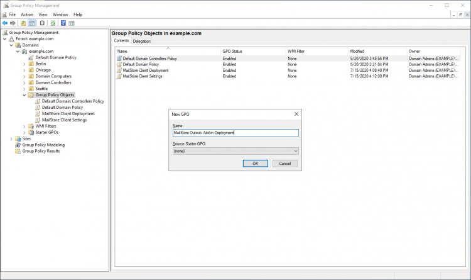Viewport: 471px width, 280px height.
Task: Collapse the Group Policy Objects node
Action: point(24,95)
